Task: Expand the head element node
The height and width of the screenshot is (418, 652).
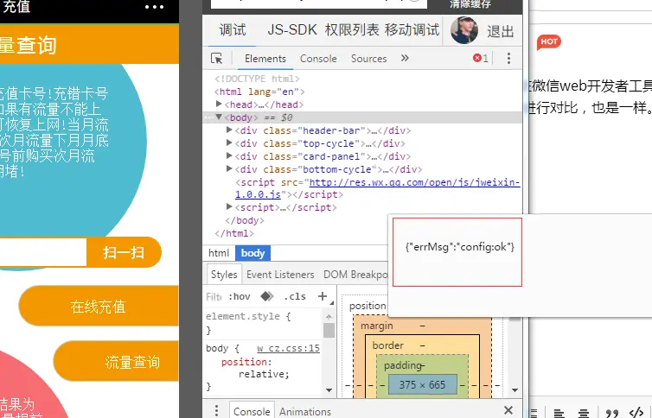Action: pyautogui.click(x=219, y=104)
